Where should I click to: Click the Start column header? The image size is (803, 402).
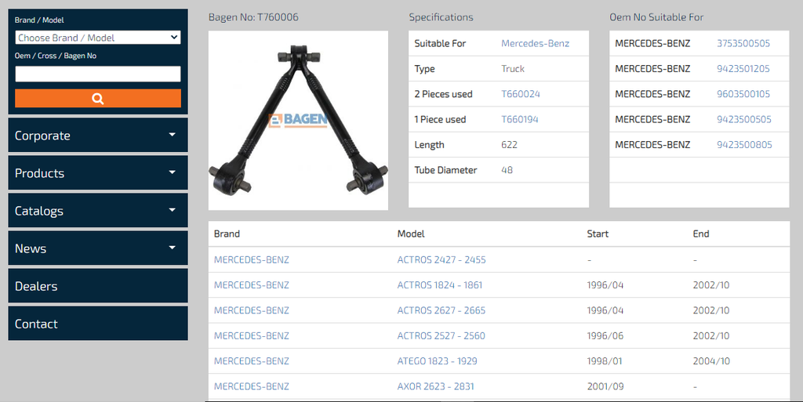[x=598, y=234]
